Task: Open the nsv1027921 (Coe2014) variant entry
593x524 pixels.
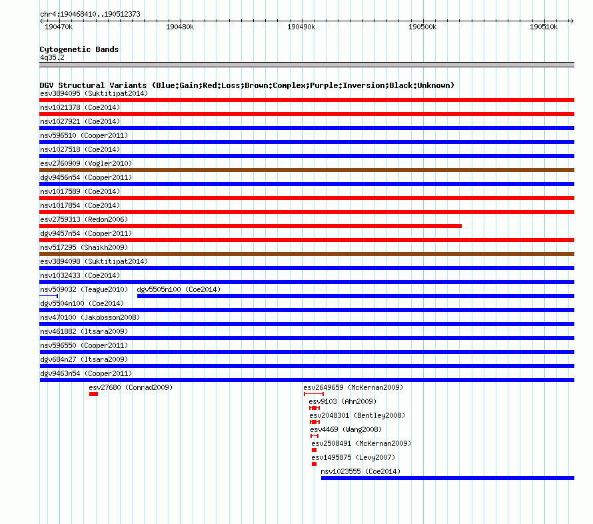Action: pyautogui.click(x=80, y=121)
